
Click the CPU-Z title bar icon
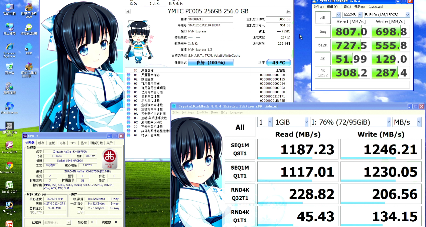(x=25, y=136)
